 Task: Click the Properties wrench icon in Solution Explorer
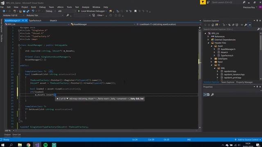tap(246, 25)
